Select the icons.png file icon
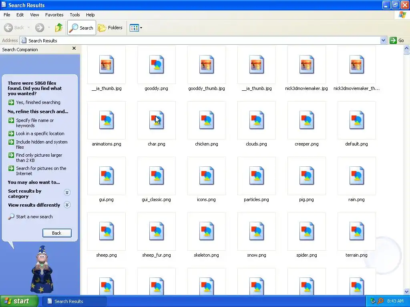Image resolution: width=410 pixels, height=307 pixels. coord(207,176)
